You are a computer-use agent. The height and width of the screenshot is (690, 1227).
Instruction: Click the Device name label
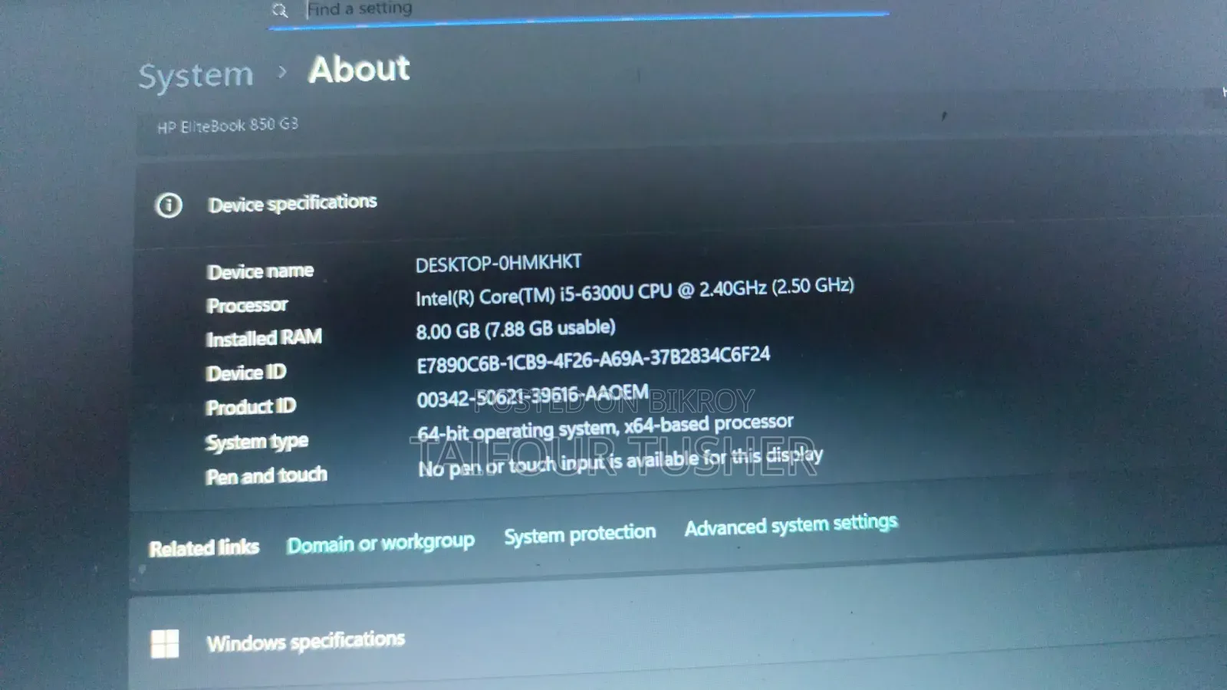260,271
